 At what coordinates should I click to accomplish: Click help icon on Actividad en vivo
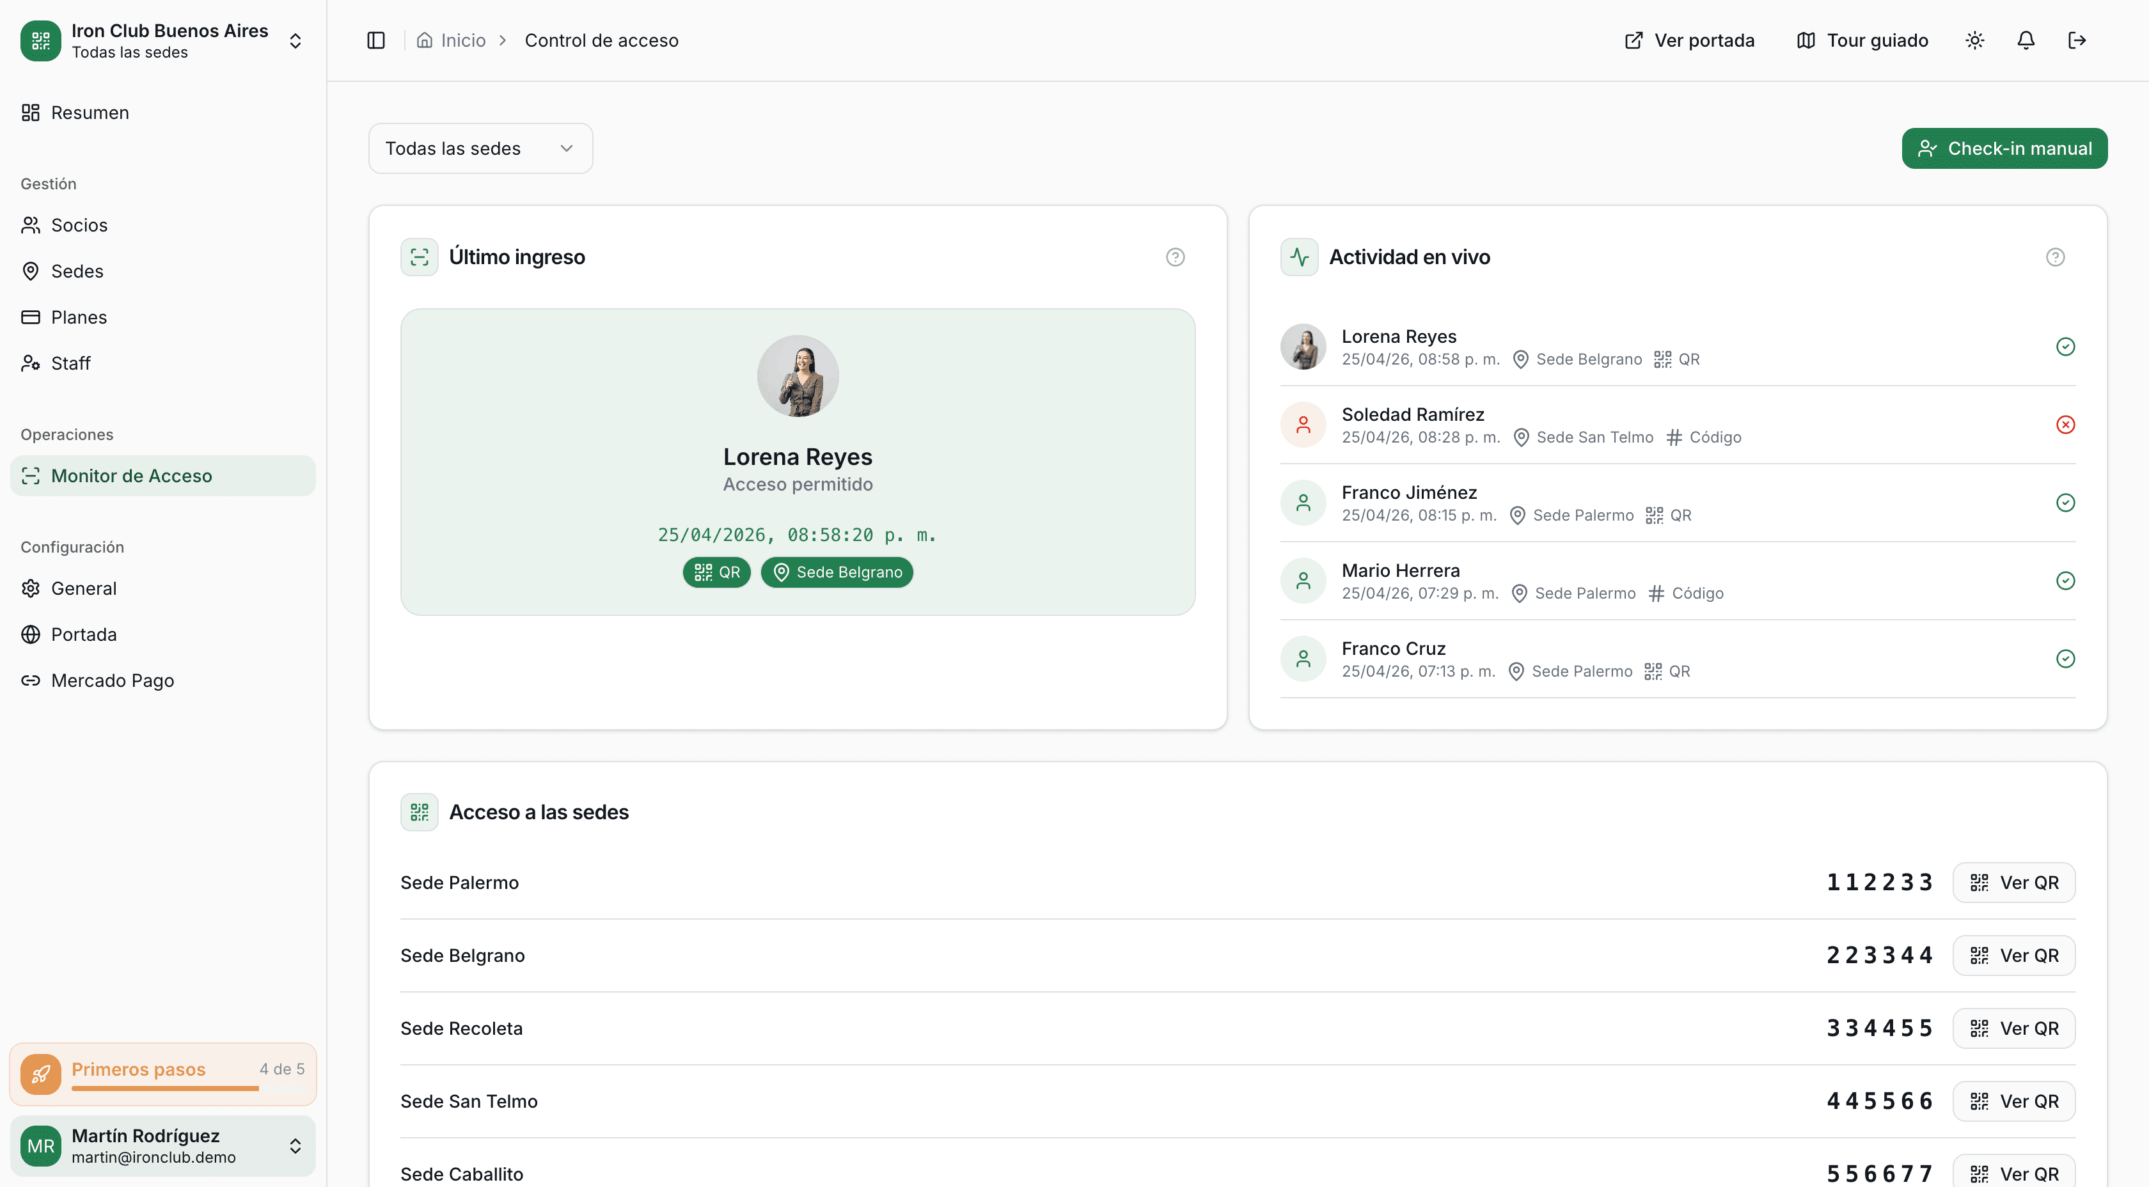2055,257
